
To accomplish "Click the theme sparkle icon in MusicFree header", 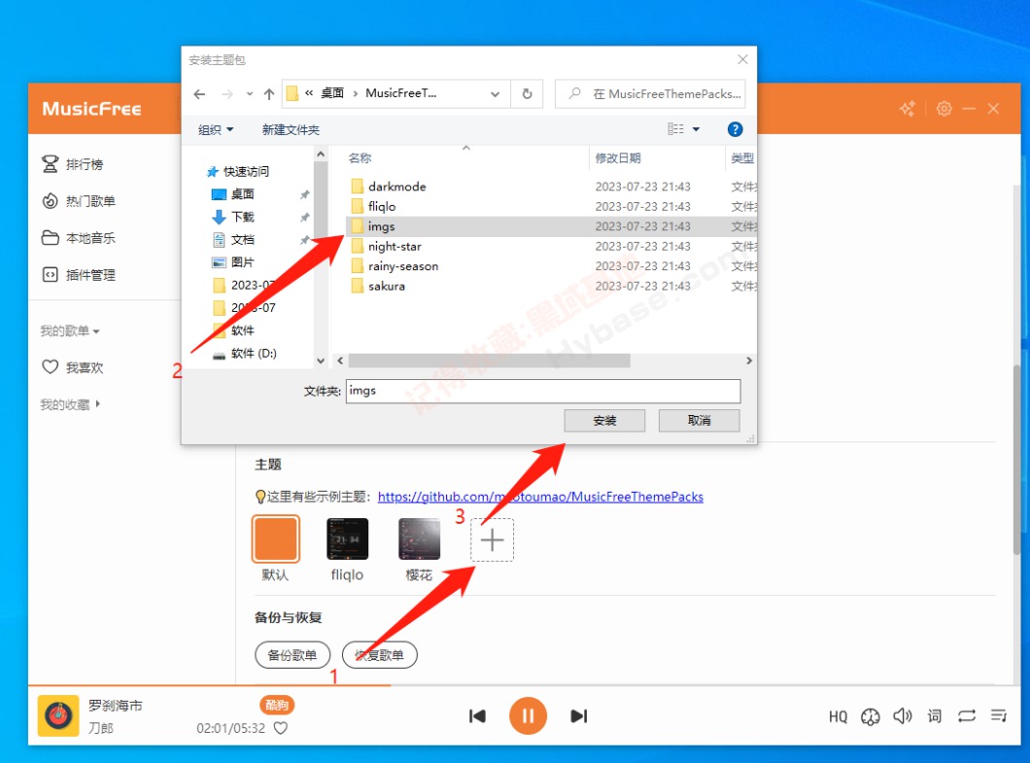I will point(908,109).
